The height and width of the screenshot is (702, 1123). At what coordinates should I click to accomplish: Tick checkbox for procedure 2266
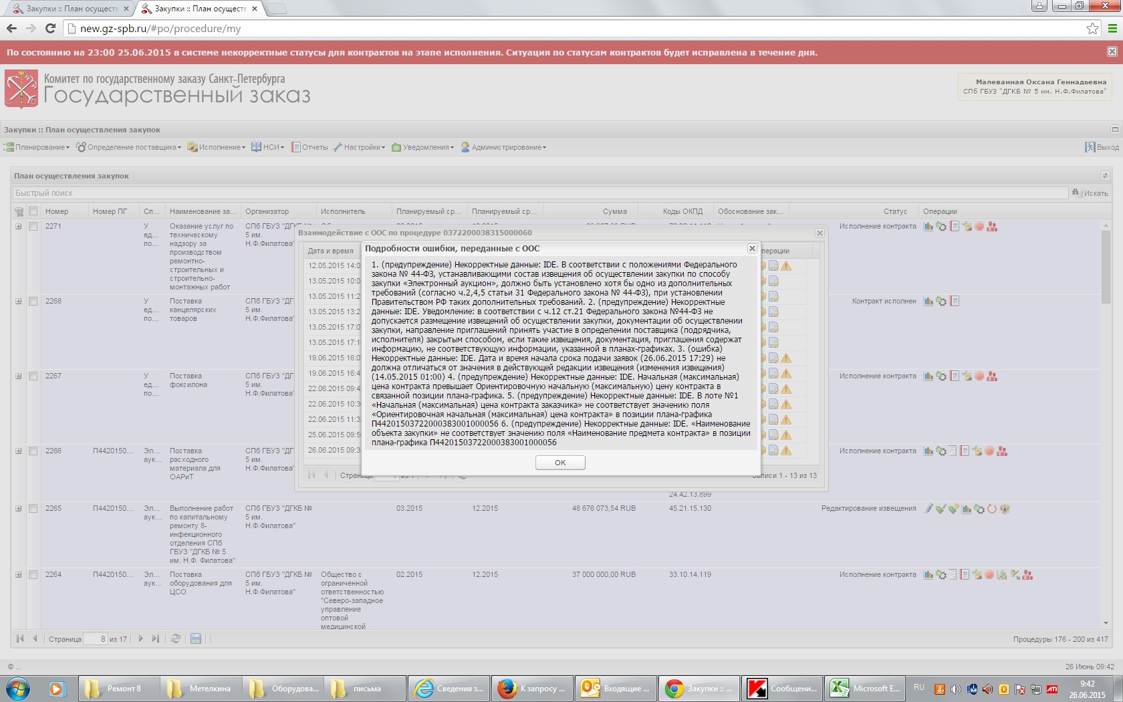pyautogui.click(x=33, y=451)
